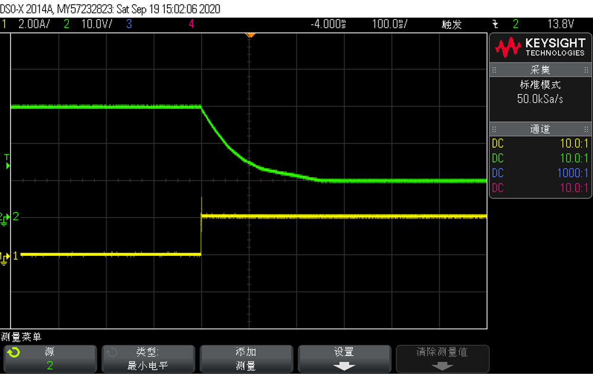
Task: Click the blue DC 1000:1 channel 3 row
Action: click(x=540, y=173)
